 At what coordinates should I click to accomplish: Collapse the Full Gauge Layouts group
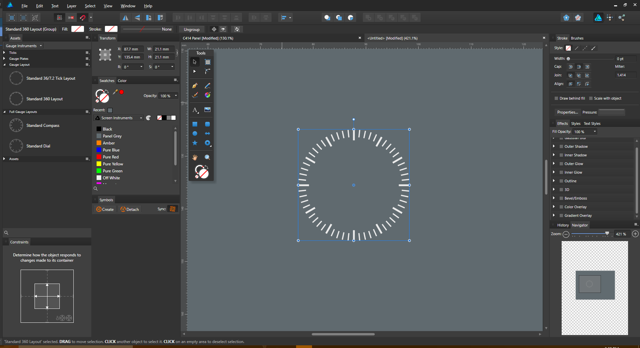pyautogui.click(x=4, y=112)
